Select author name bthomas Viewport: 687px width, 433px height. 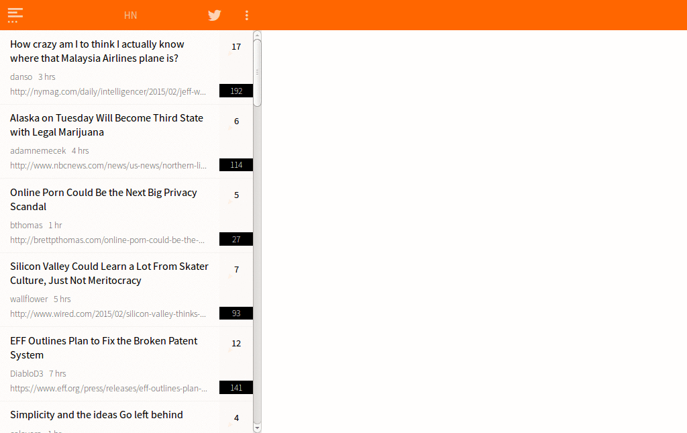26,226
